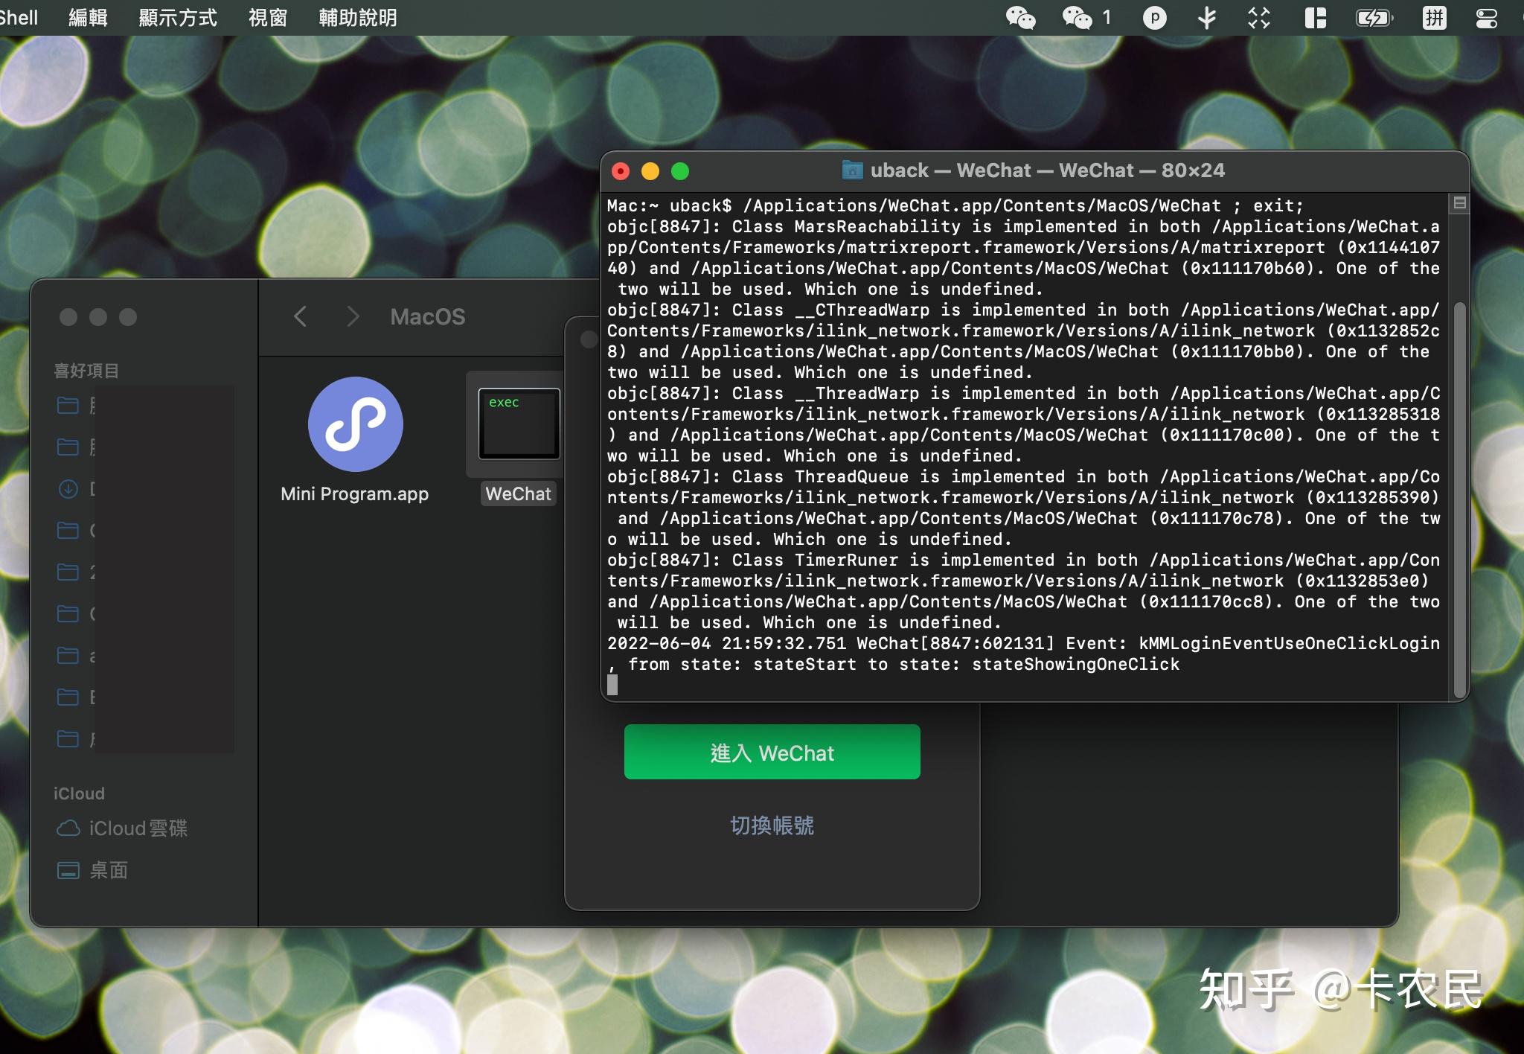
Task: Select the Mini Program.app file name label
Action: (355, 494)
